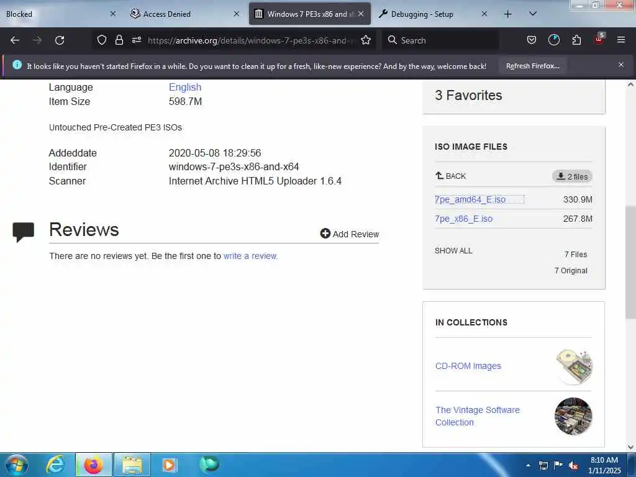The image size is (636, 477).
Task: Bookmark this page with the star icon
Action: [x=365, y=40]
